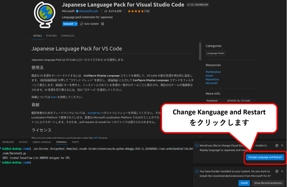Click the 'Categories' heading
The image size is (287, 187).
click(213, 46)
